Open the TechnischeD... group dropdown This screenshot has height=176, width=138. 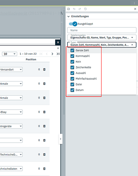coord(11,154)
